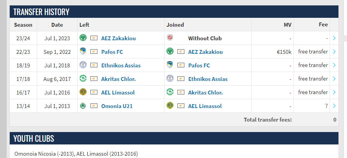The image size is (347, 158).
Task: Open Akritas Chlor. link in 16/17 Joined column
Action: coord(205,93)
